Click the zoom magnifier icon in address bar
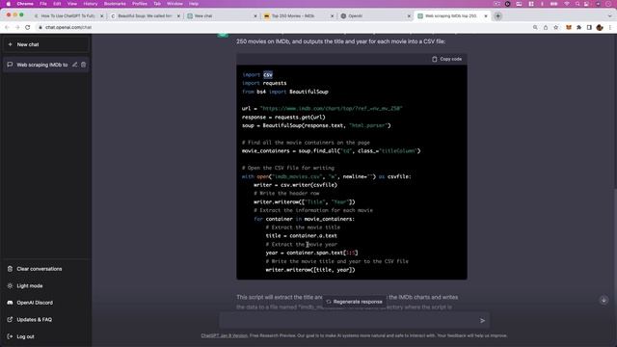Screen dimensions: 617x347 [x=535, y=27]
